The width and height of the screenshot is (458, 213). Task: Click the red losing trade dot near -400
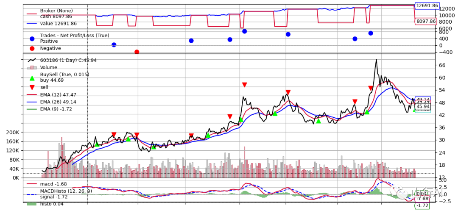(x=137, y=52)
